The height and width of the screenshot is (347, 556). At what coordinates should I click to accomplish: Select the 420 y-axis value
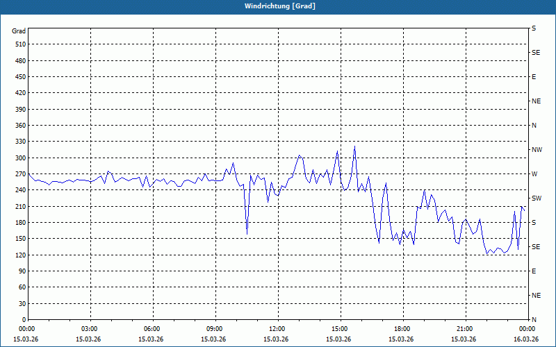point(20,93)
